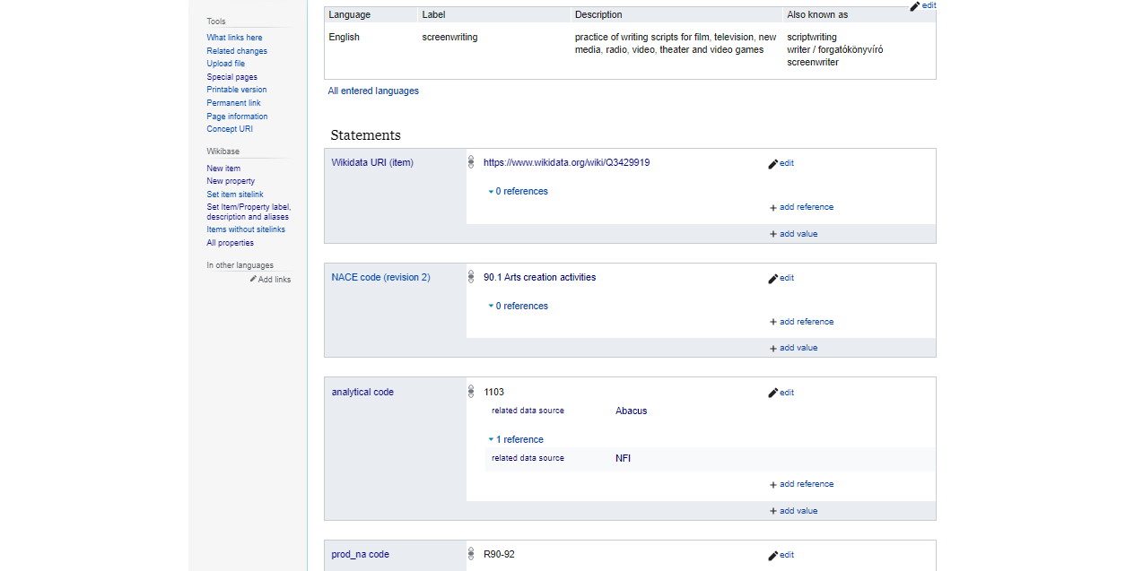Click rank selector icon beside analytical code 1103
This screenshot has width=1143, height=571.
471,393
